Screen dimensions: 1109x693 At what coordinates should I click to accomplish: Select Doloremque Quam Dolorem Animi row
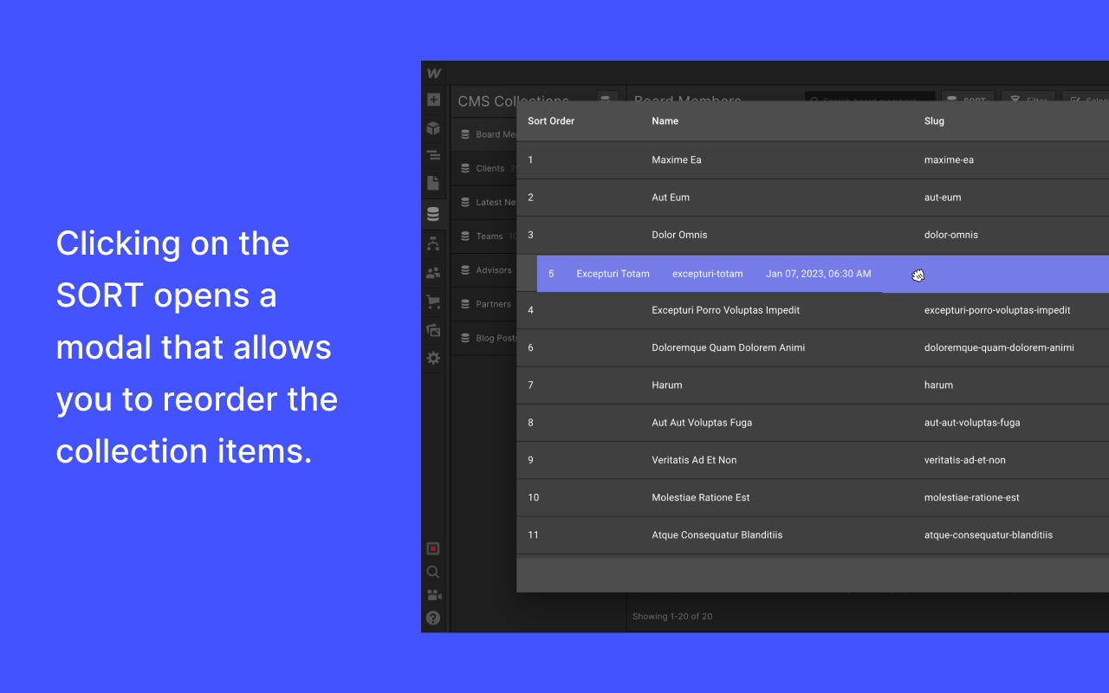(813, 347)
